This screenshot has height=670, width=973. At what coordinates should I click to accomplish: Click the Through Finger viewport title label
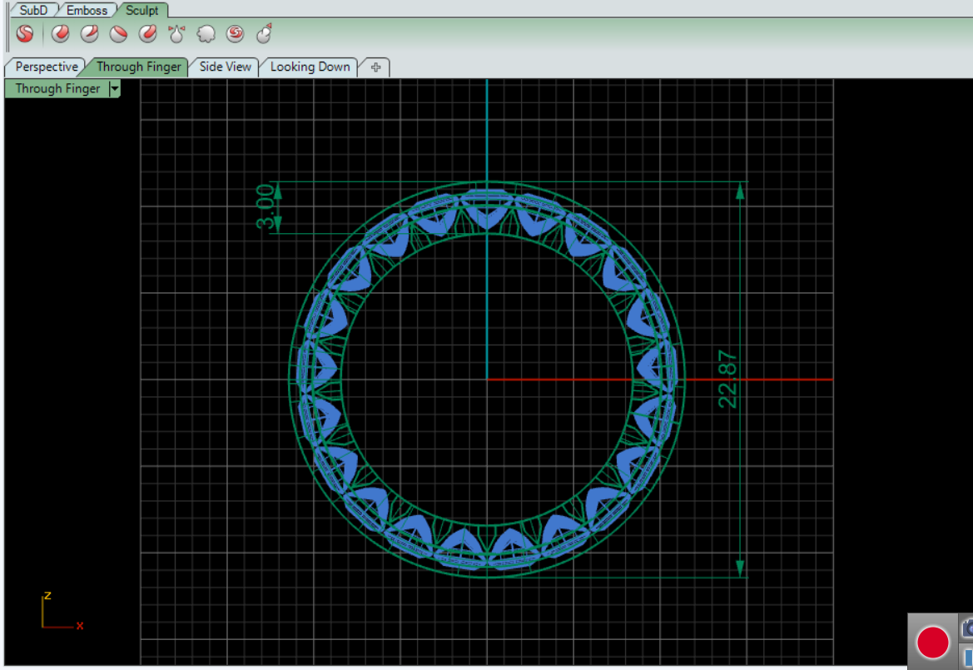(57, 89)
